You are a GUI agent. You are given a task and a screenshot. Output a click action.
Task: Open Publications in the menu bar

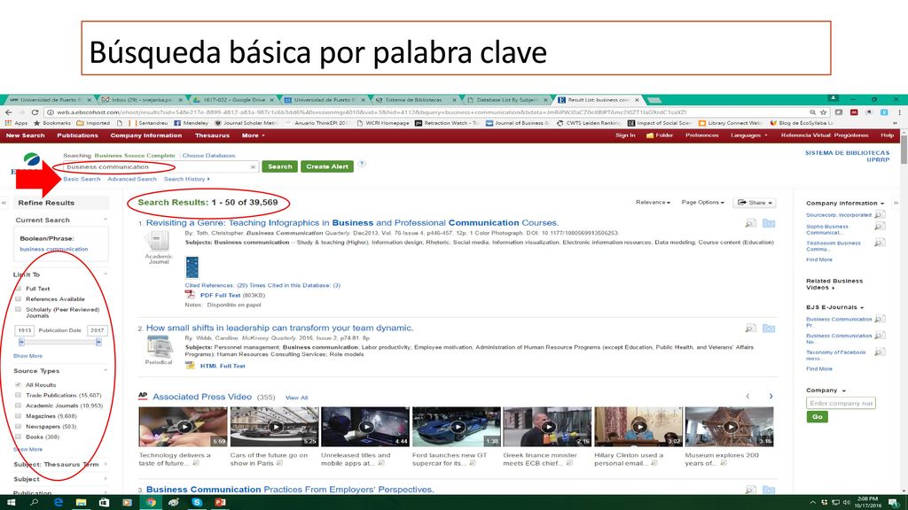coord(77,135)
